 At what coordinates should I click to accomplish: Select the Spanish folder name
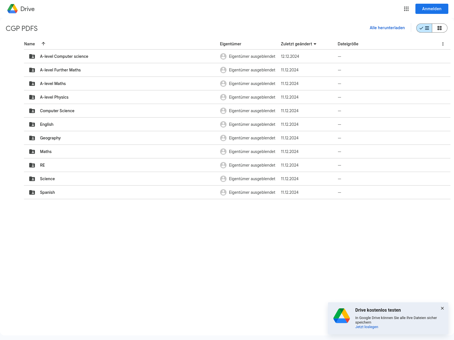click(47, 192)
